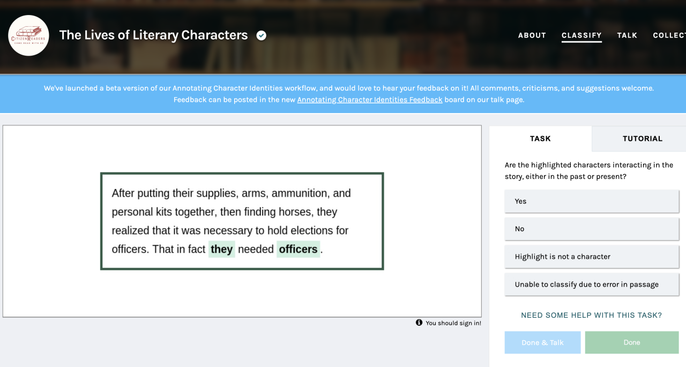Open the Annotating Character Identities Feedback link
Viewport: 686px width, 367px height.
(x=370, y=100)
